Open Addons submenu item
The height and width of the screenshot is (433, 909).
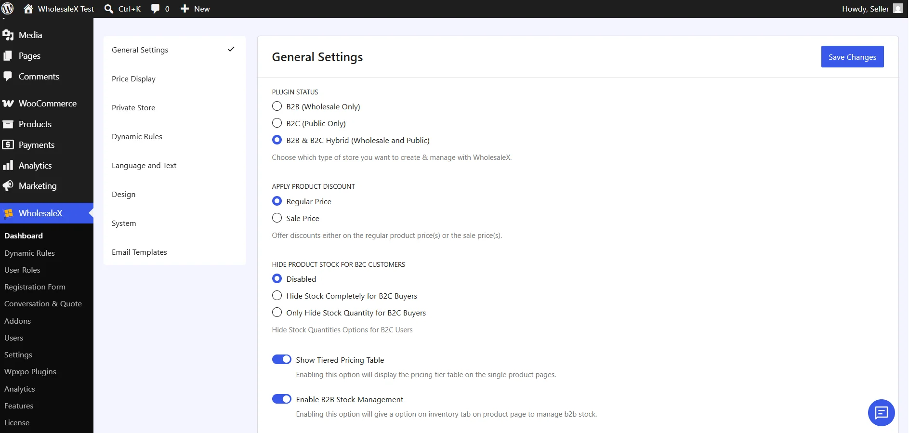(47, 321)
